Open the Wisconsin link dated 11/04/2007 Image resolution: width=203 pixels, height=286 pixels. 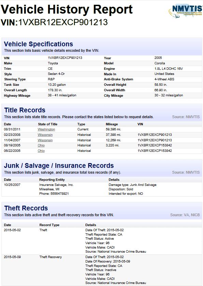[x=45, y=140]
